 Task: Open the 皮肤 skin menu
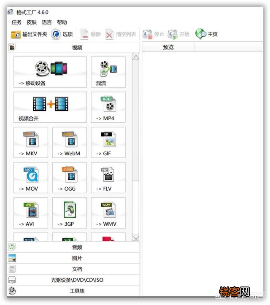pyautogui.click(x=32, y=22)
